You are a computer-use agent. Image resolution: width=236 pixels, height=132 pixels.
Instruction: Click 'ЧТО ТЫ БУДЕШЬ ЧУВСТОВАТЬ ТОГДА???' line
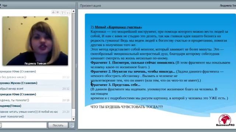click(x=126, y=107)
